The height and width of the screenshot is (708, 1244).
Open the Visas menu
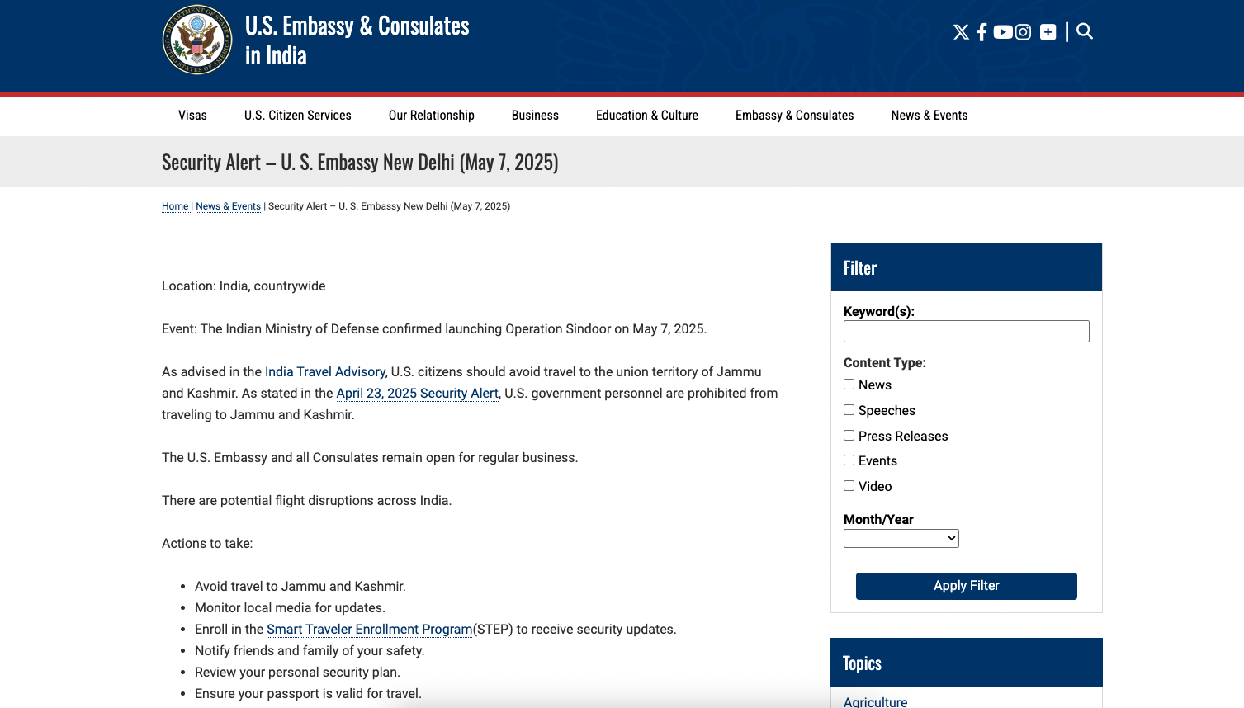[192, 116]
